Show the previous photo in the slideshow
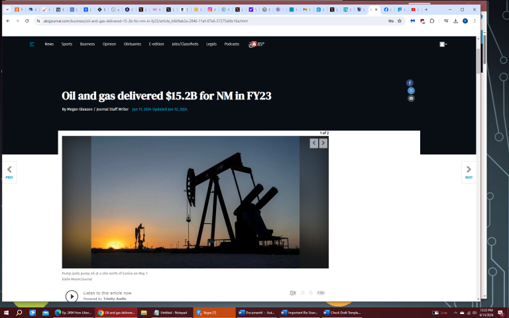 [x=314, y=143]
